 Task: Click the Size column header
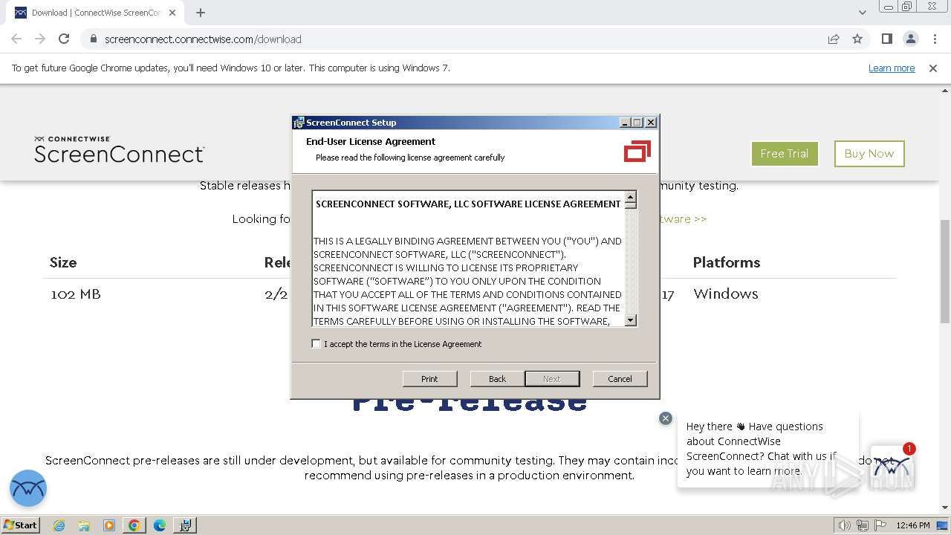[63, 262]
